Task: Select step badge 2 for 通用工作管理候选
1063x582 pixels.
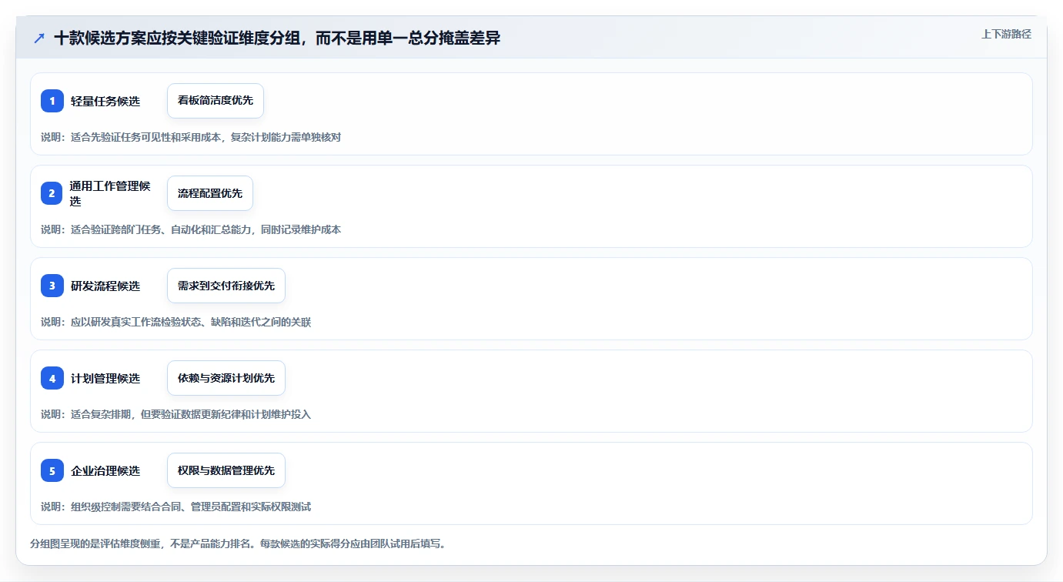Action: 52,193
